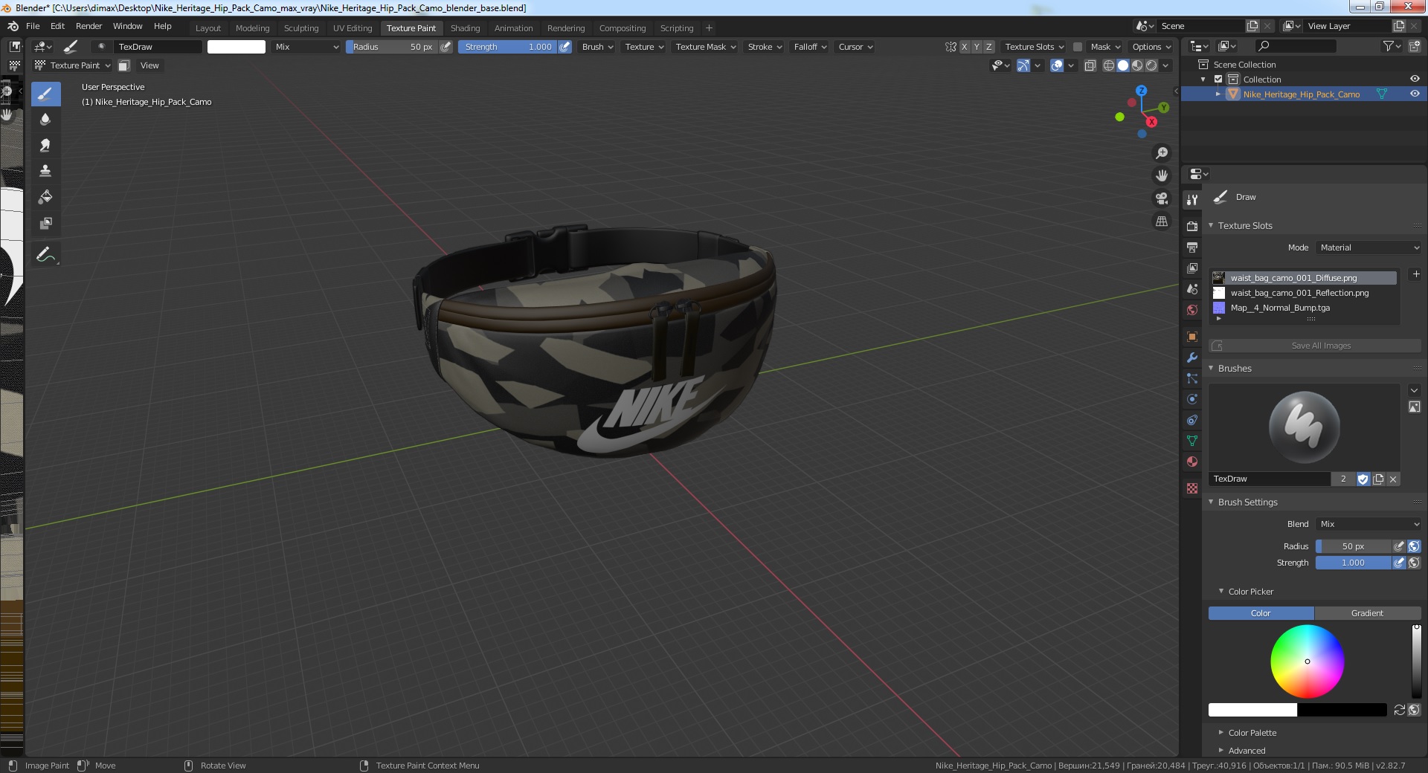The width and height of the screenshot is (1428, 773).
Task: Open the Options dropdown
Action: (x=1151, y=47)
